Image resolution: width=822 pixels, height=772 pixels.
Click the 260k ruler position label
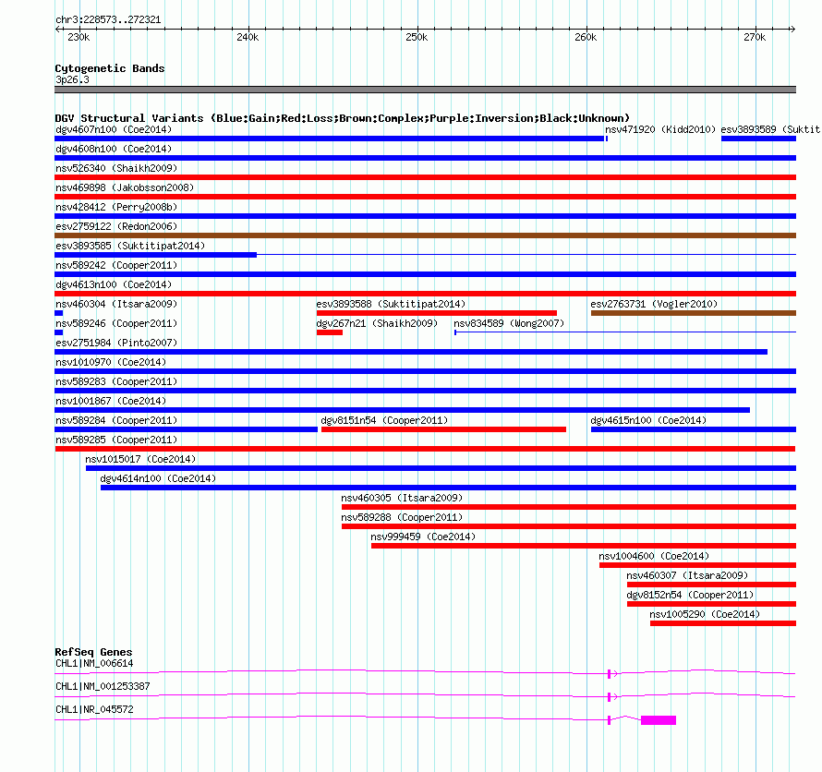click(x=586, y=37)
